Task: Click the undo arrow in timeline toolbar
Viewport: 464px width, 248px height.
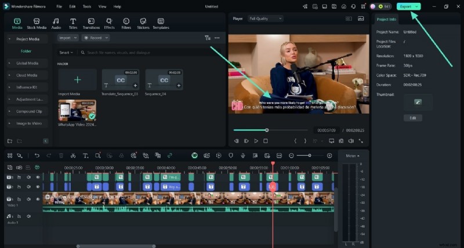Action: pos(37,155)
